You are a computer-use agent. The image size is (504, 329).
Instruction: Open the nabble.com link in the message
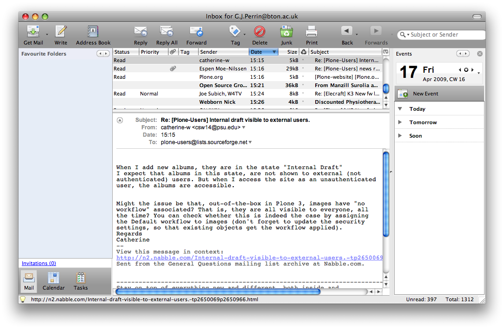click(x=249, y=258)
